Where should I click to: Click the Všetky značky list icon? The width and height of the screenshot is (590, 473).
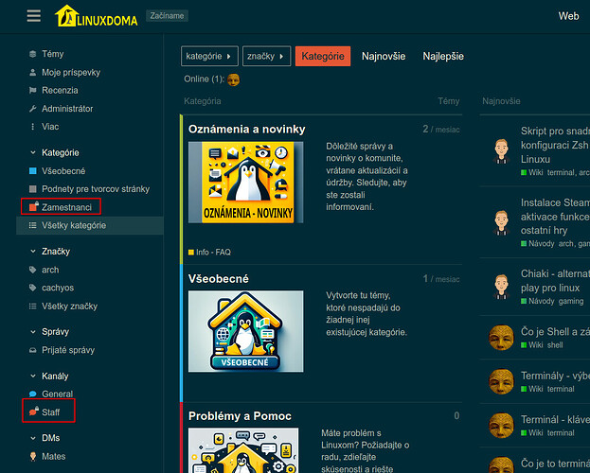coord(33,307)
